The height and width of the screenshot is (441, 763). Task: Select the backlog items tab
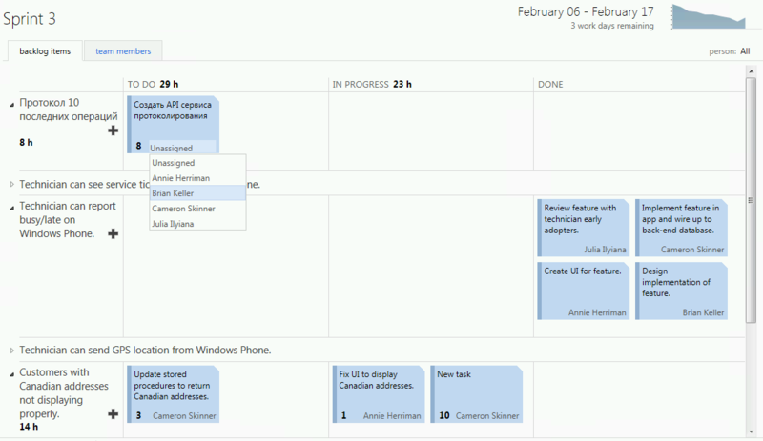click(45, 51)
